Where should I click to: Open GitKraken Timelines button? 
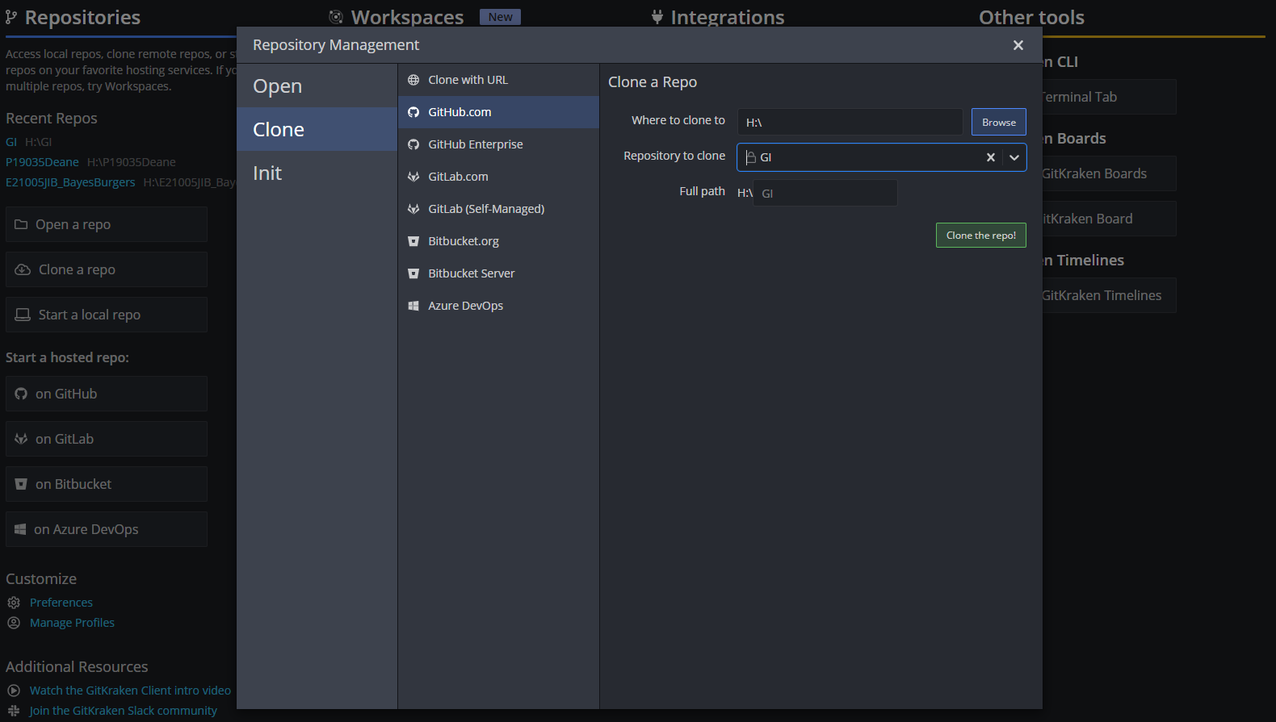click(1108, 295)
